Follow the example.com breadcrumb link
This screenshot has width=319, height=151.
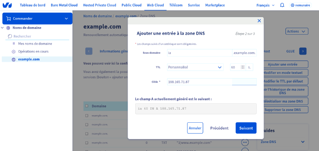[x=126, y=16]
